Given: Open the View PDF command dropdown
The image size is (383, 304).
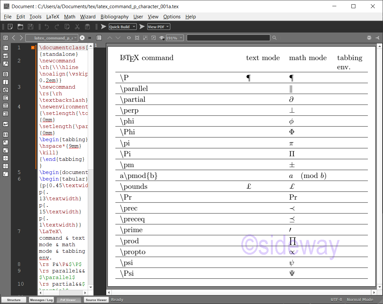Looking at the screenshot, I should pyautogui.click(x=158, y=27).
